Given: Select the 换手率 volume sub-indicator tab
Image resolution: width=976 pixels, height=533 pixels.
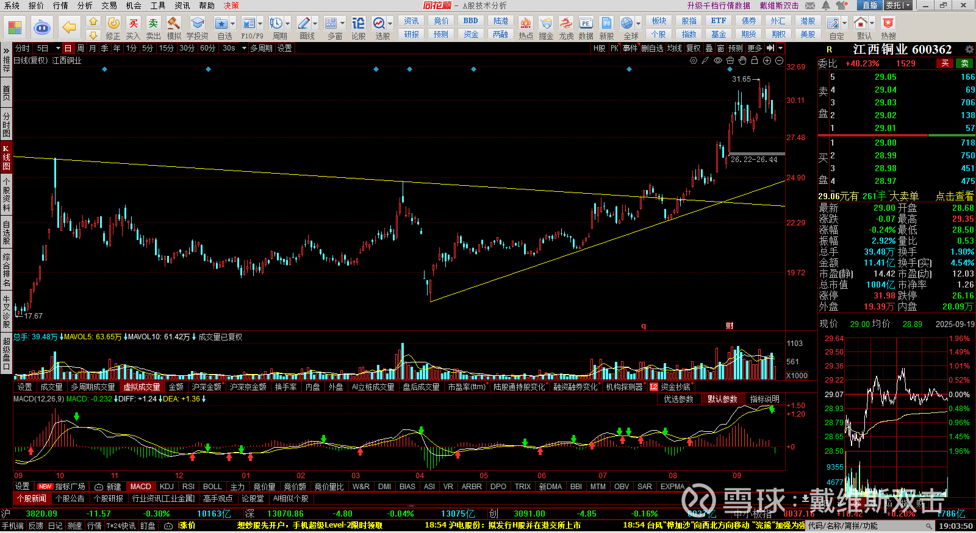Looking at the screenshot, I should click(x=285, y=387).
